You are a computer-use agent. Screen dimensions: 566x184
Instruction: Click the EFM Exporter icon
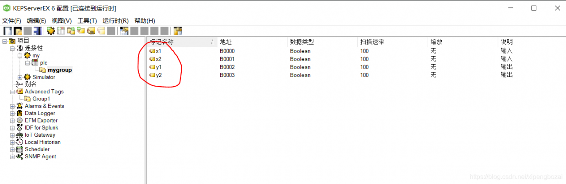point(20,120)
